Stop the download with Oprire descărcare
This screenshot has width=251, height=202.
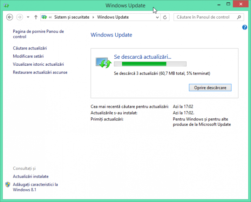point(210,87)
